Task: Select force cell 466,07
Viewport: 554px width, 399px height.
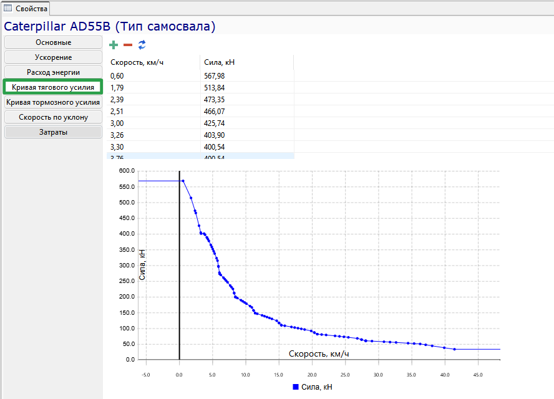Action: 247,111
